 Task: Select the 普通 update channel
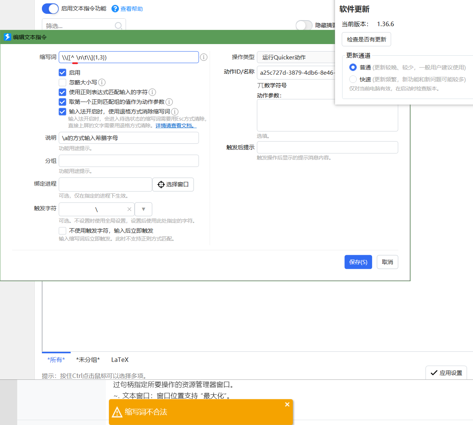coord(353,67)
